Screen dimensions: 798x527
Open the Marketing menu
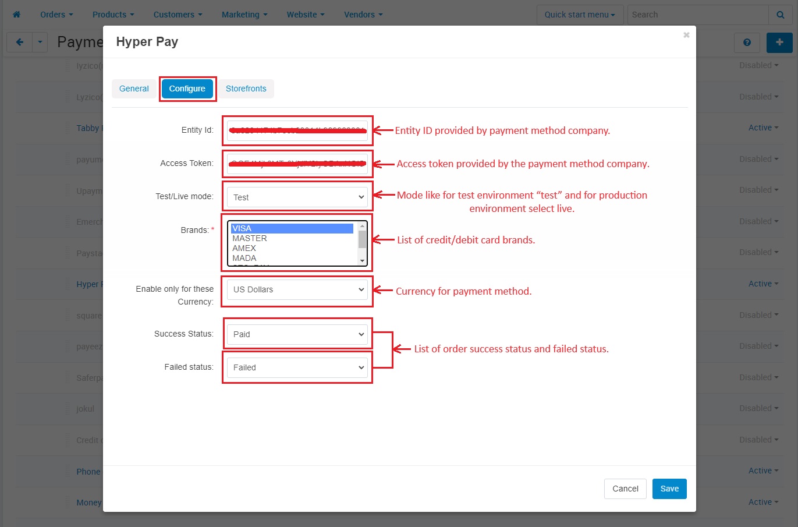click(244, 15)
